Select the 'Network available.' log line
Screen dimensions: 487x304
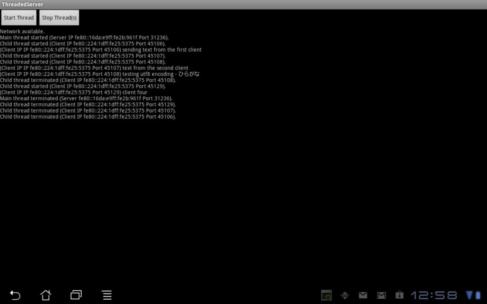pos(22,31)
